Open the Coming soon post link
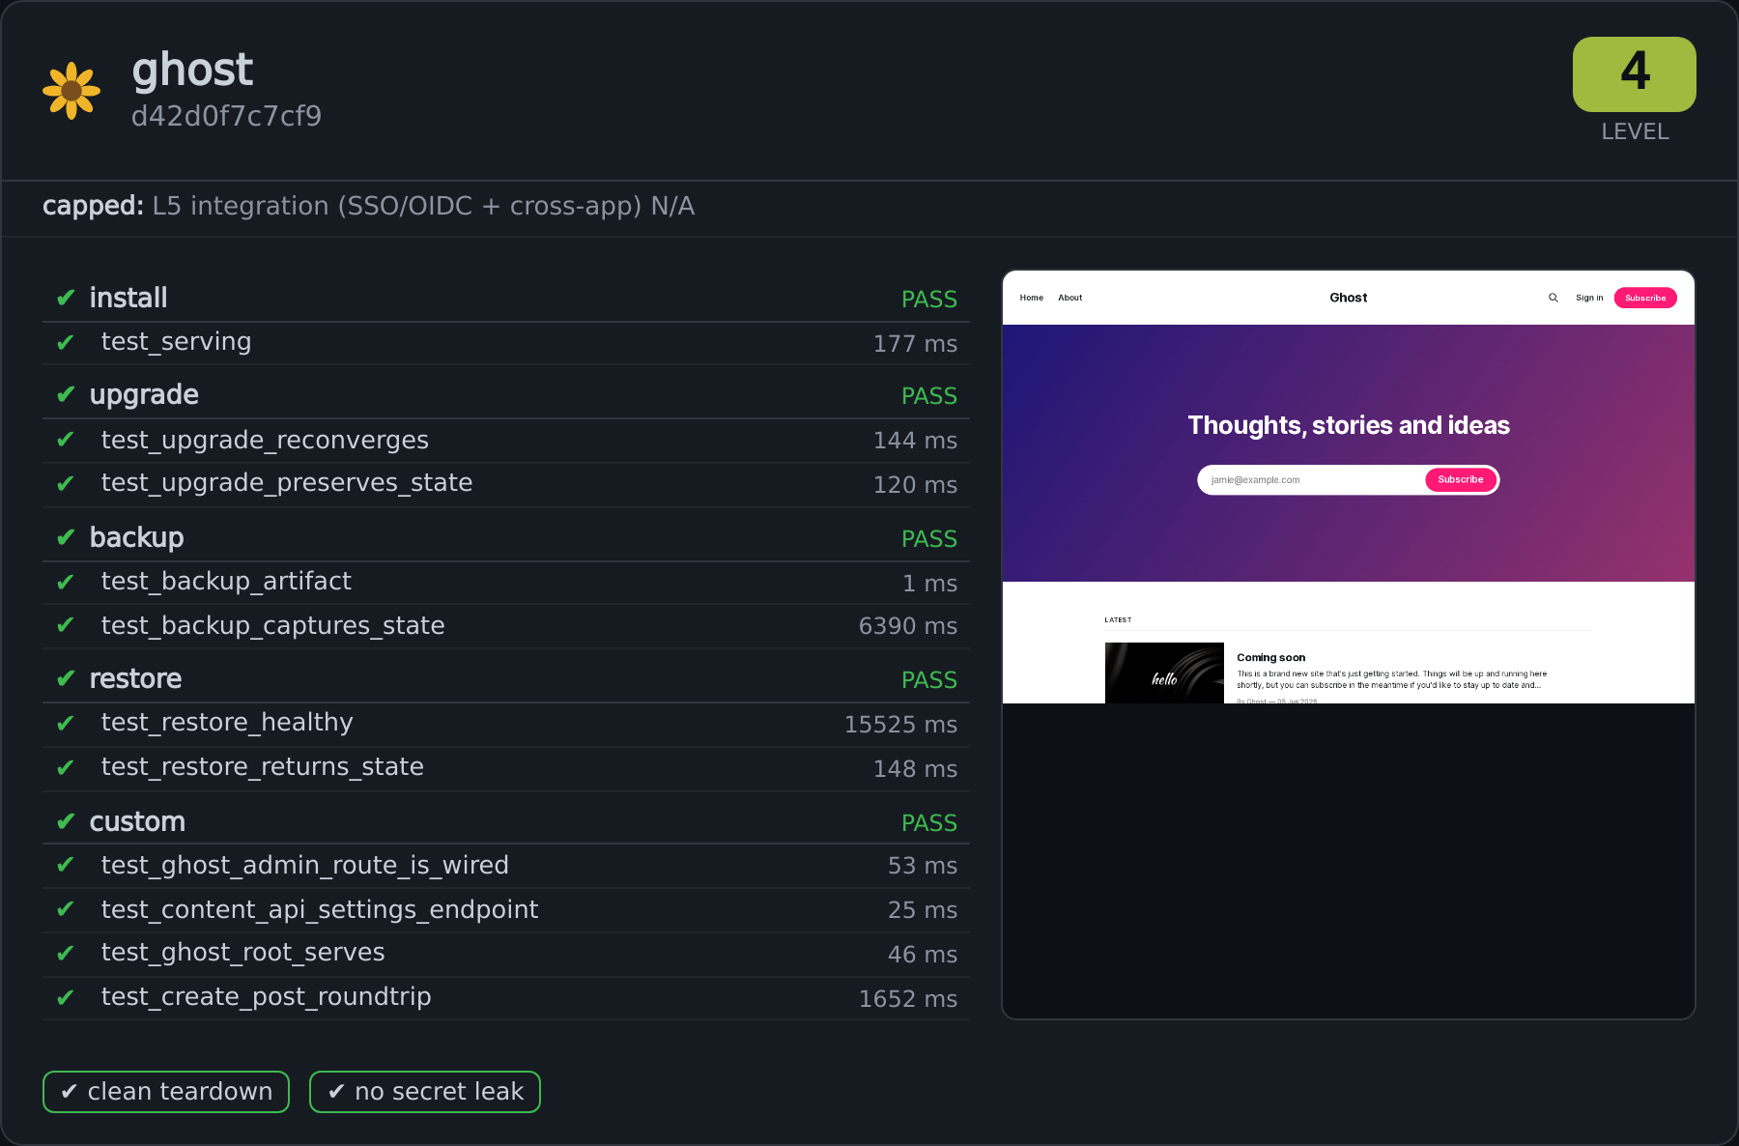The height and width of the screenshot is (1146, 1739). click(x=1271, y=657)
